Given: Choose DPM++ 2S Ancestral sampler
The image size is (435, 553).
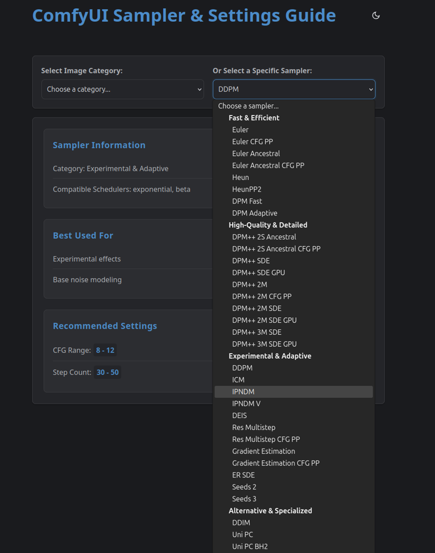Looking at the screenshot, I should pyautogui.click(x=294, y=237).
